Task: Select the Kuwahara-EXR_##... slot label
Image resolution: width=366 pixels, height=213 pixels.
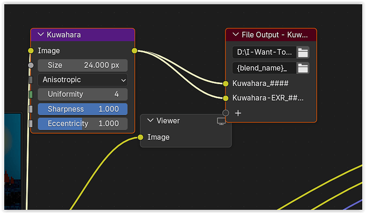Action: click(268, 98)
